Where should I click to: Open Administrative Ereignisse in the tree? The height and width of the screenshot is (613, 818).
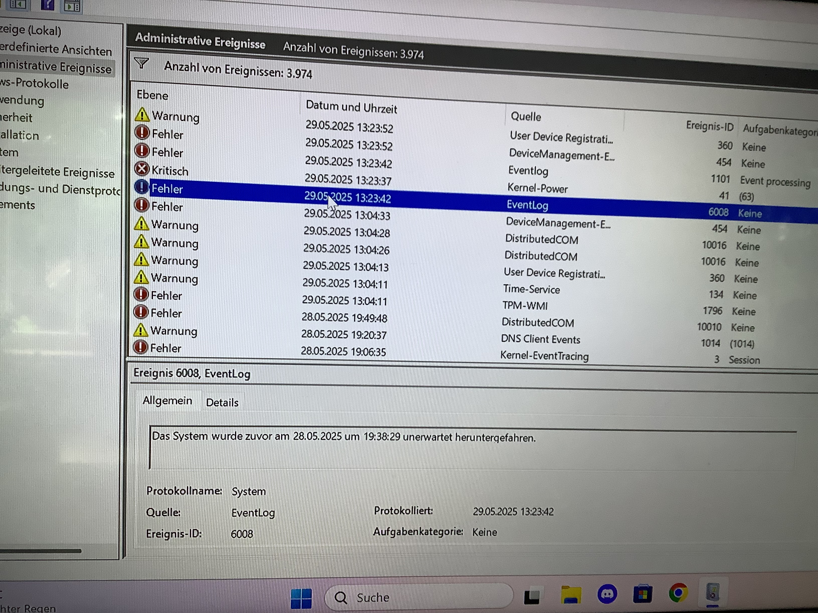pos(55,68)
